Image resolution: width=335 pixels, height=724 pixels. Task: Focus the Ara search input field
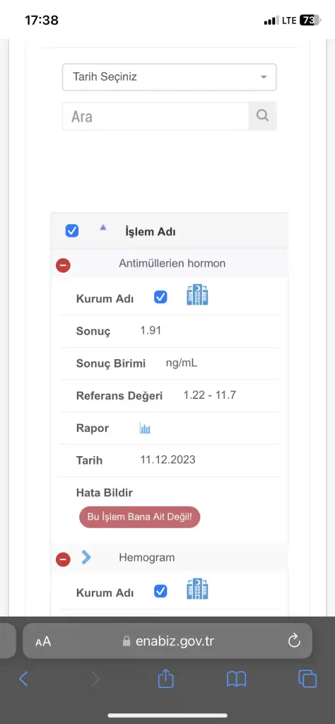pyautogui.click(x=155, y=117)
